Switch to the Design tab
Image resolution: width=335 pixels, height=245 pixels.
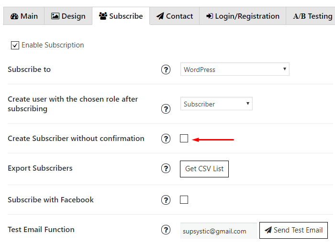click(68, 16)
